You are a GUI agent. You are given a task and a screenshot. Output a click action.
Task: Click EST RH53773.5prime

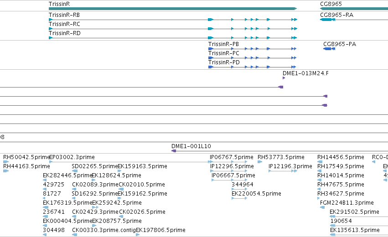point(281,157)
